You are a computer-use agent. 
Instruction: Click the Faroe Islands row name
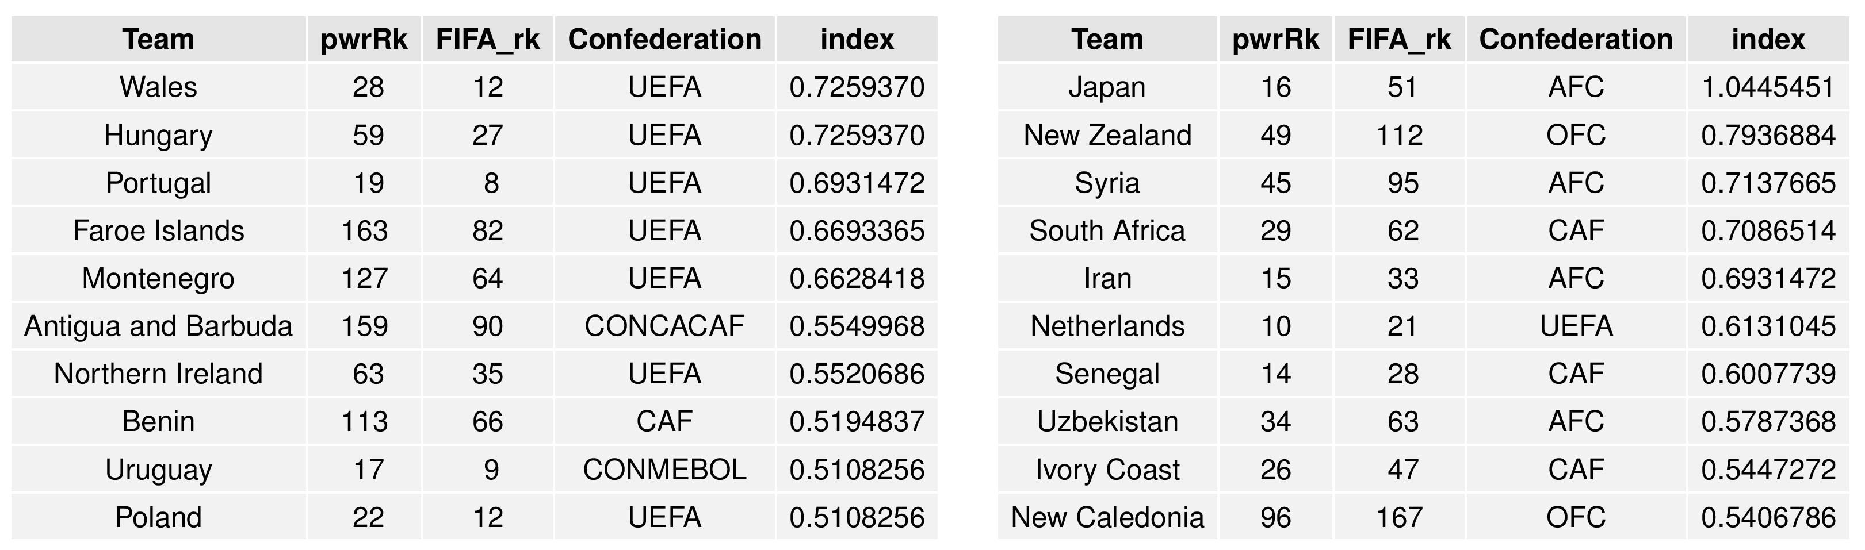tap(158, 230)
